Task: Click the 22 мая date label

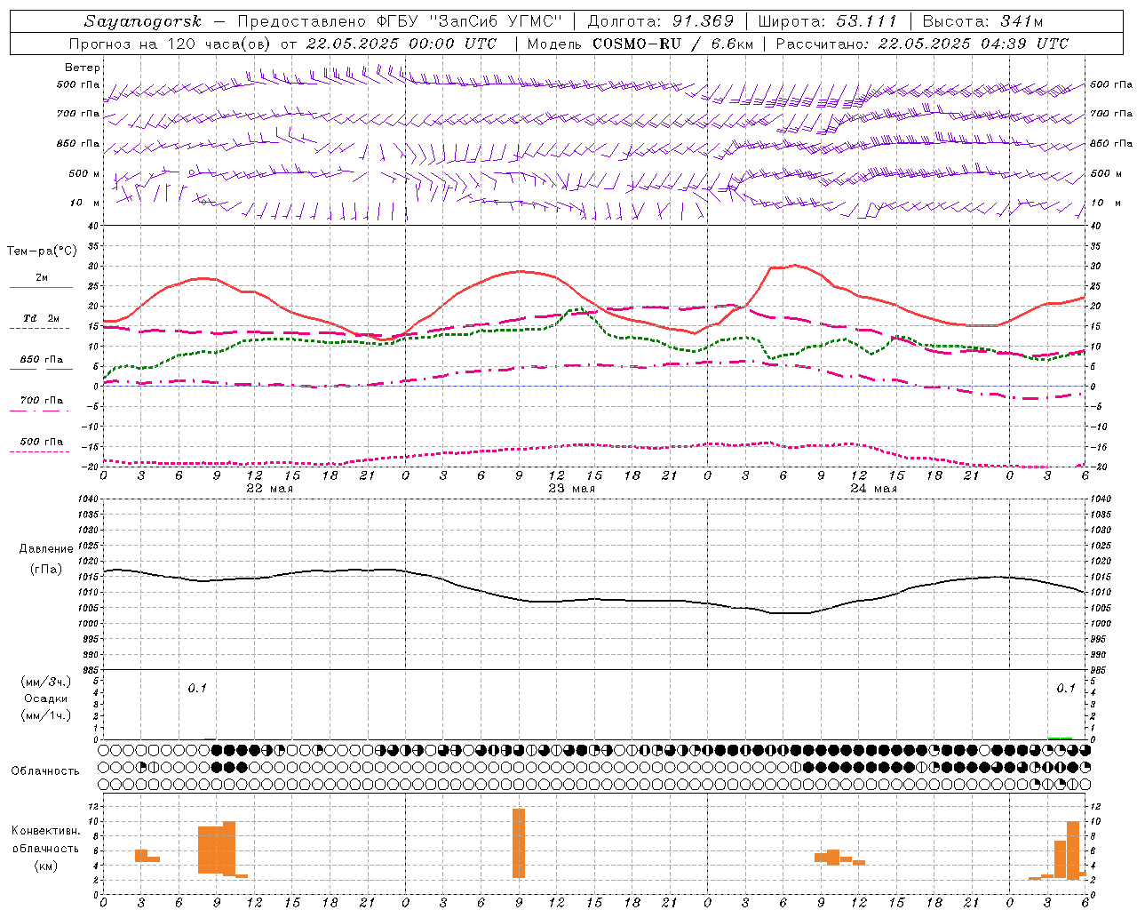Action: point(269,488)
